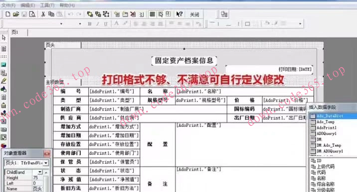Open the 页头1 object selector dropdown
Screen dimensions: 357x192
pos(46,163)
